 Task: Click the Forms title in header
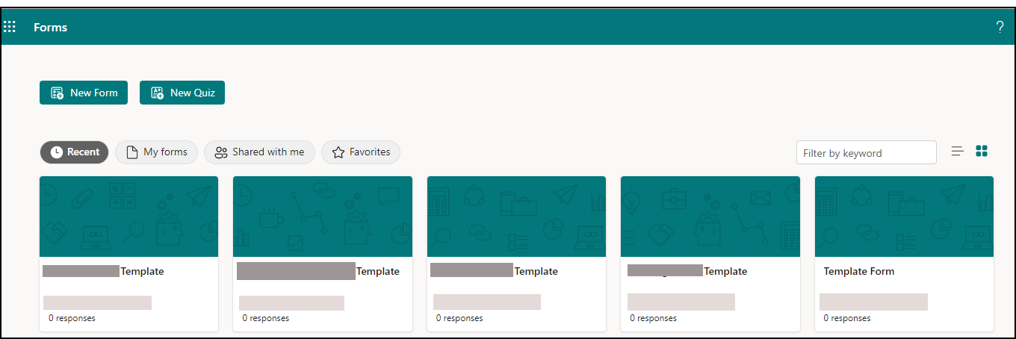(x=50, y=28)
